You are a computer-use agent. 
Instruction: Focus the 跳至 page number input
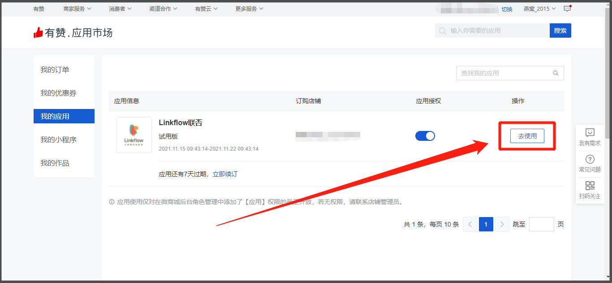pos(542,224)
